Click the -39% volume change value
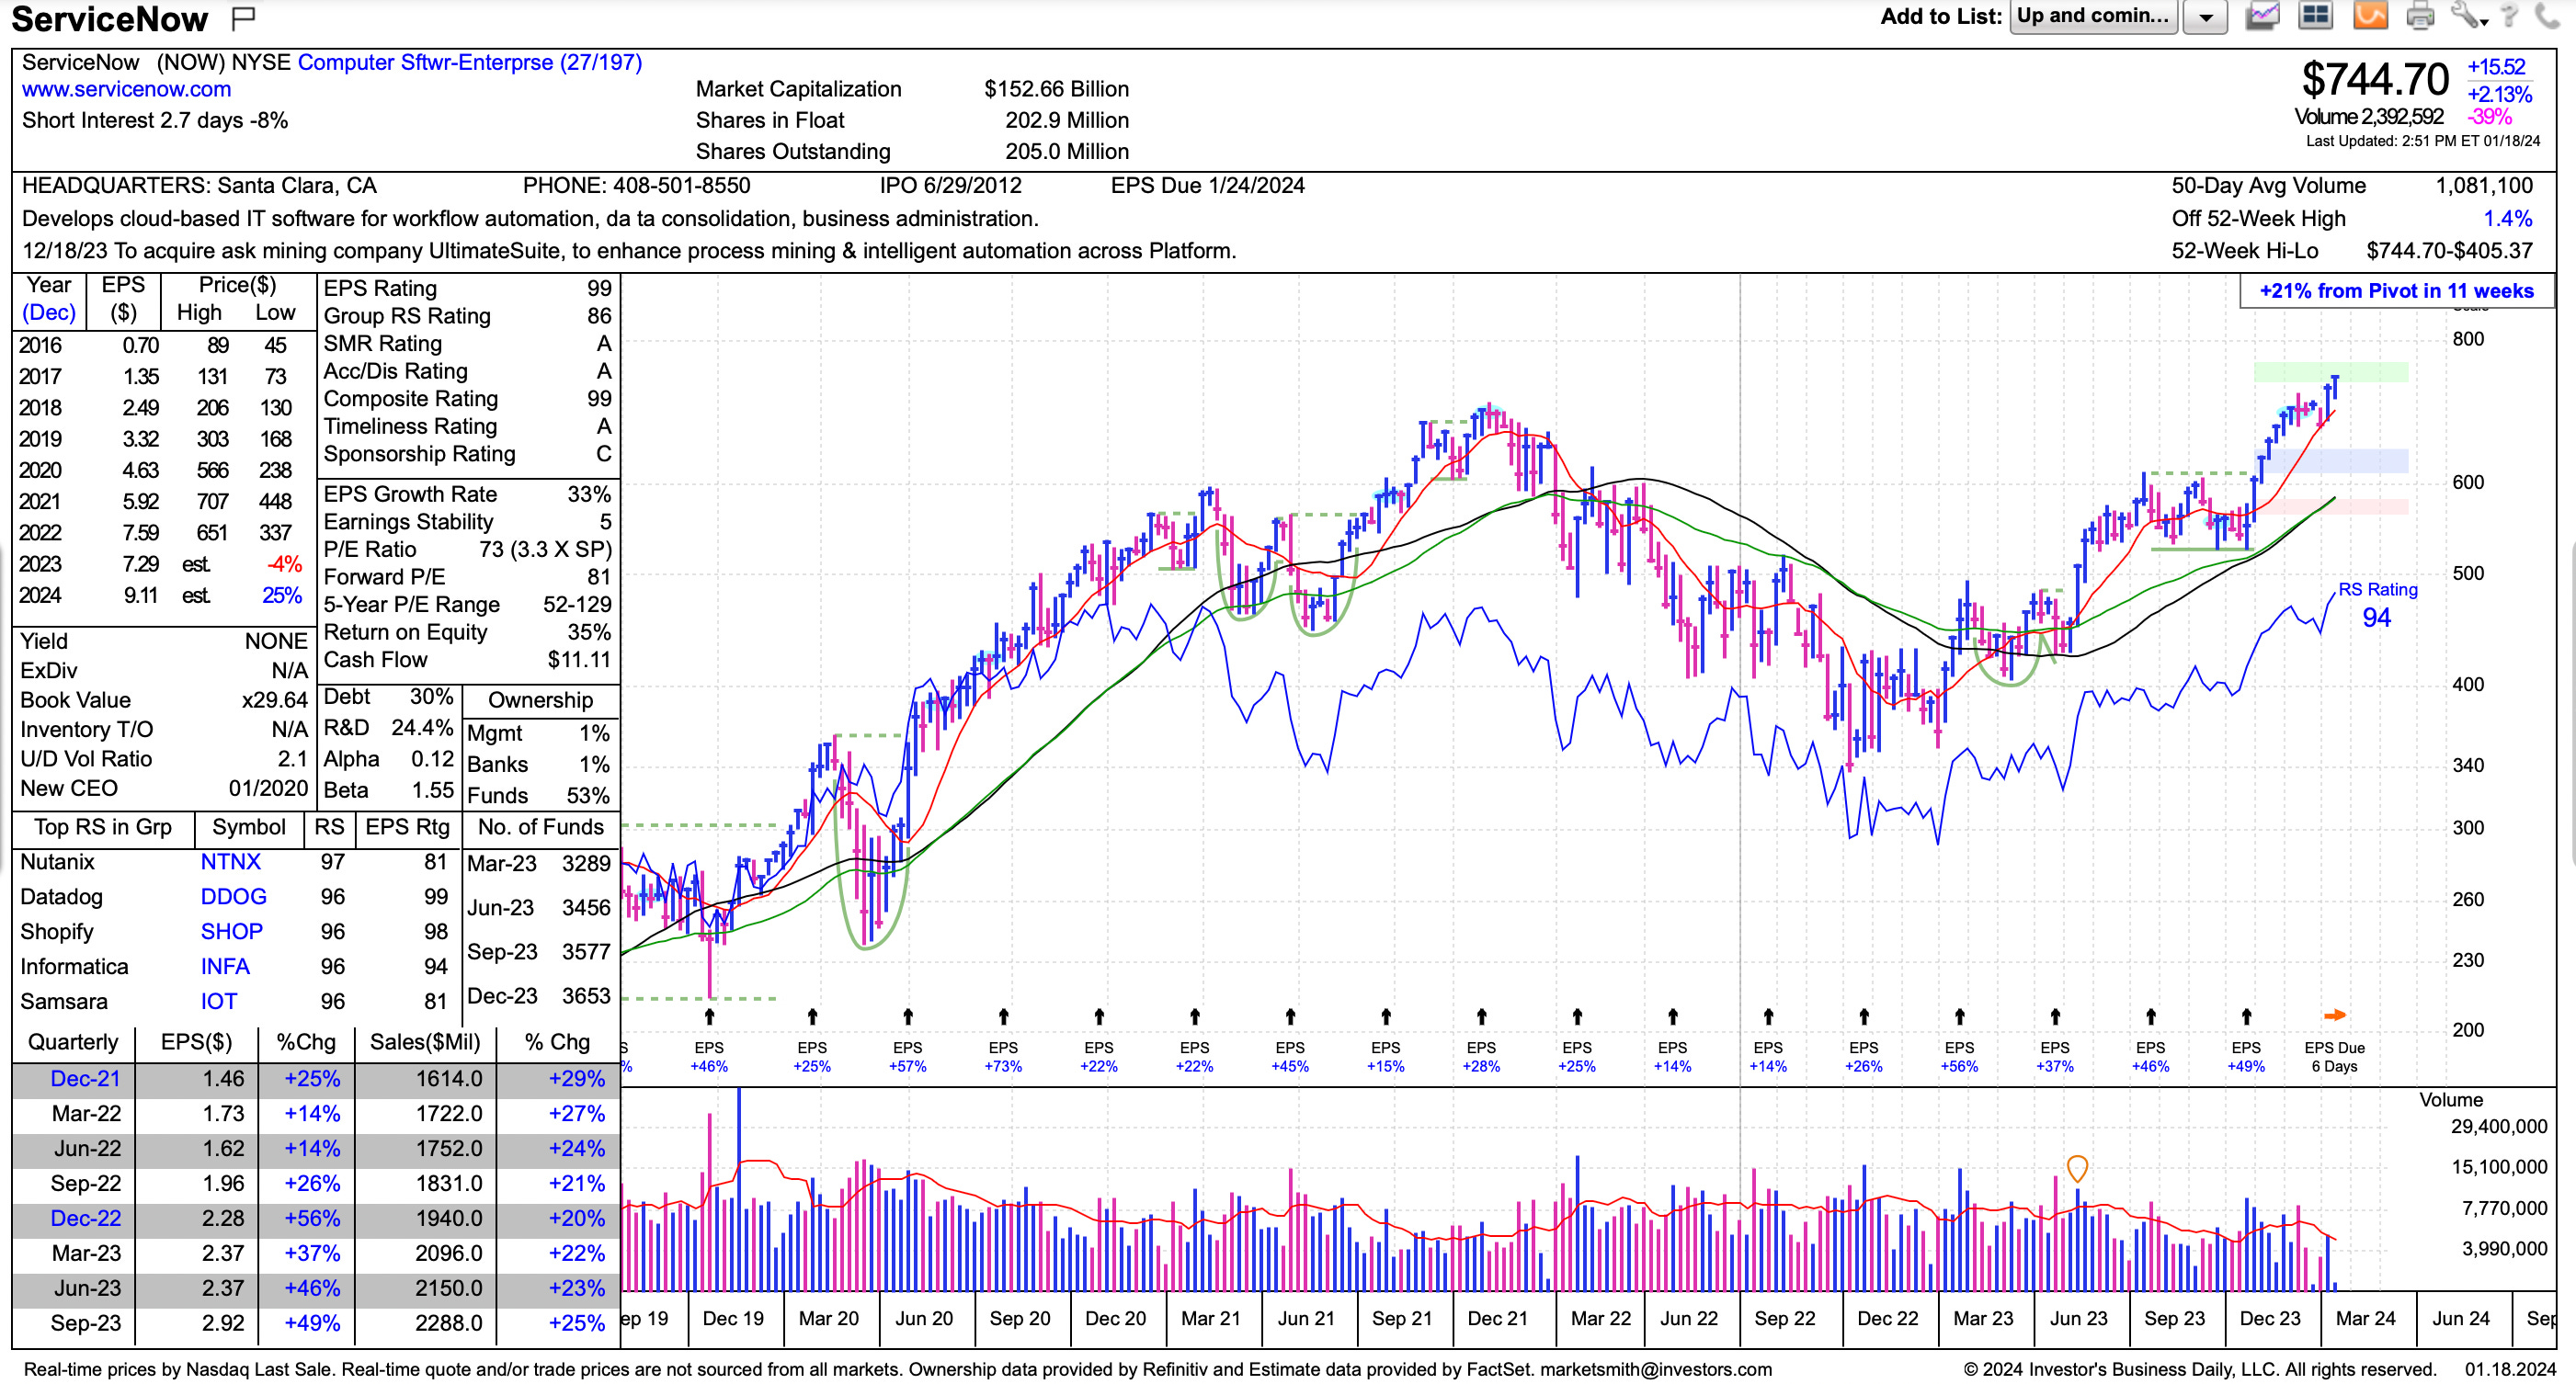 click(x=2489, y=116)
